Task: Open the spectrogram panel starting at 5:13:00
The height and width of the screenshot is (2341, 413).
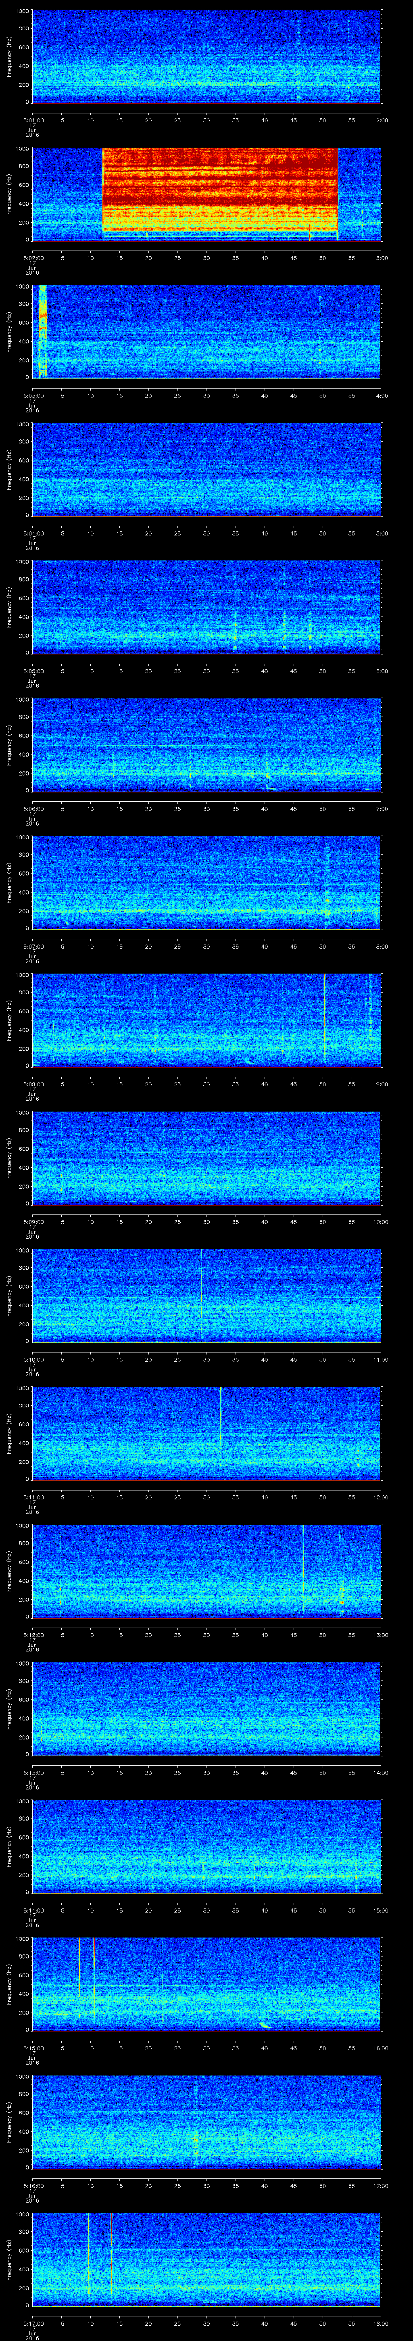Action: click(206, 1708)
